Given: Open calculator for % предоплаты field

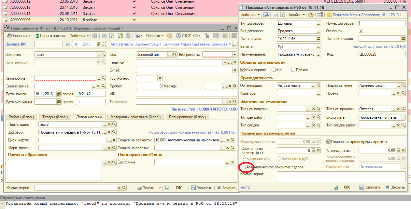Looking at the screenshot, I should [x=398, y=150].
